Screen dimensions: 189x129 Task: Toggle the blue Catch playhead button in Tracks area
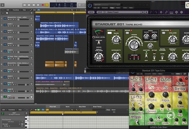click(39, 10)
